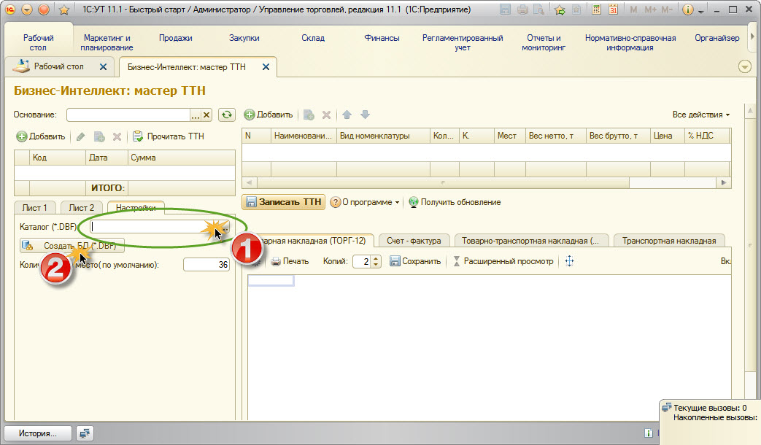Image resolution: width=761 pixels, height=445 pixels.
Task: Click into the Каталог (*.DBF) input field
Action: (x=155, y=227)
